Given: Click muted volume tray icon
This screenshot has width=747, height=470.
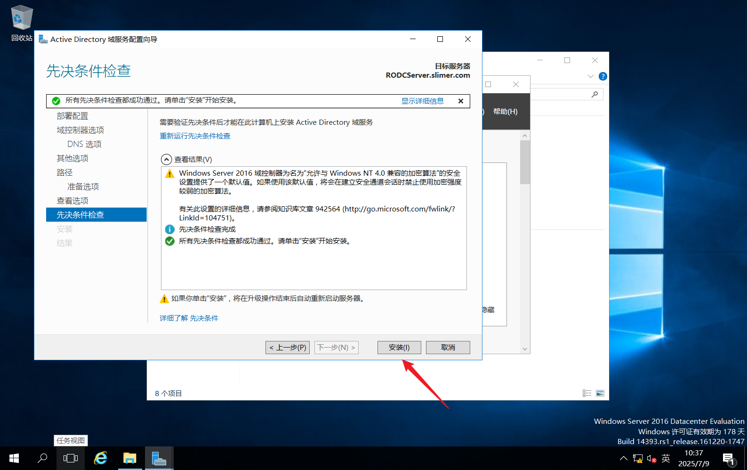Looking at the screenshot, I should (x=651, y=458).
